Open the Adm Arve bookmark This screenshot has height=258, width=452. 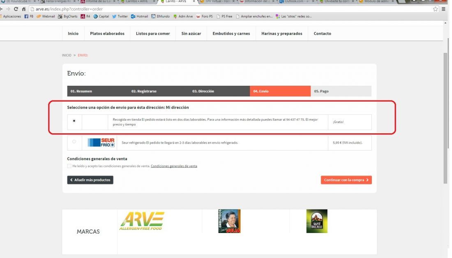tap(183, 16)
